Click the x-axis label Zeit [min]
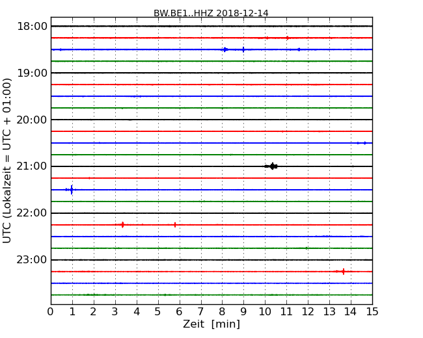Screen dimensions: 423x338 click(211, 324)
